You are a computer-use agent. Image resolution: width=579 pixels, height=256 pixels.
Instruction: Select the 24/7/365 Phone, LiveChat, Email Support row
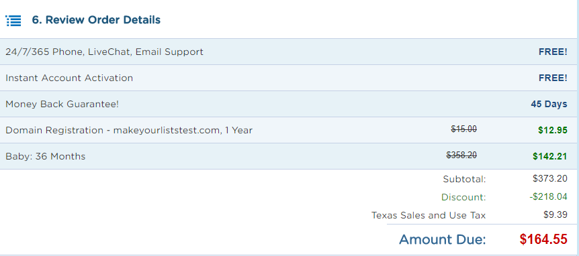(x=288, y=52)
